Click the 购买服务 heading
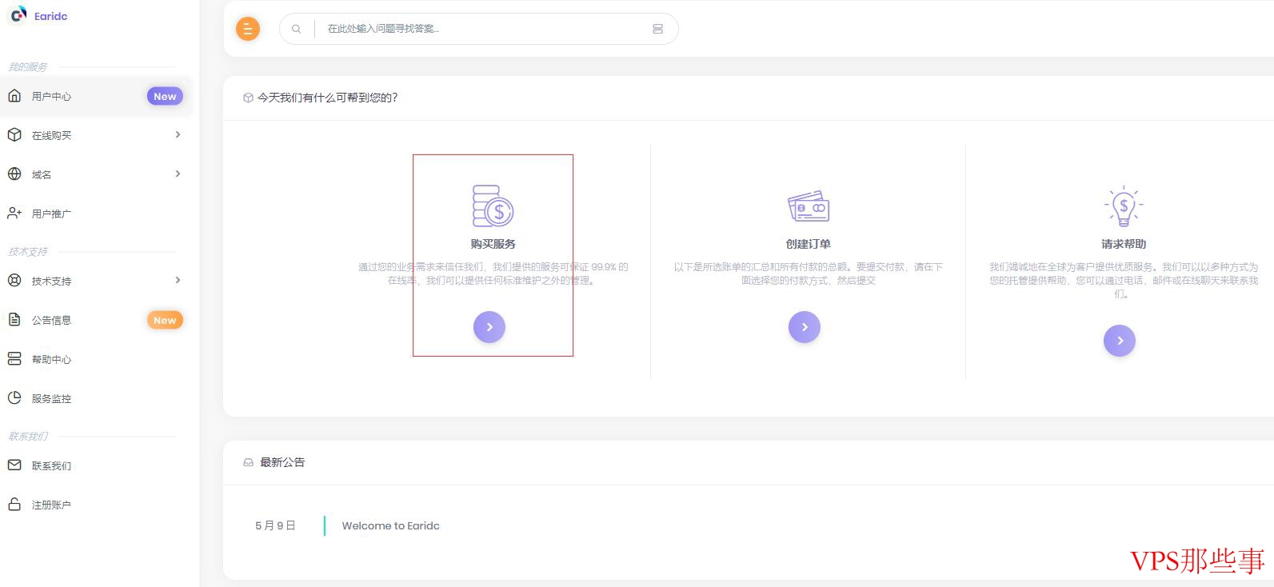The width and height of the screenshot is (1274, 587). point(493,244)
